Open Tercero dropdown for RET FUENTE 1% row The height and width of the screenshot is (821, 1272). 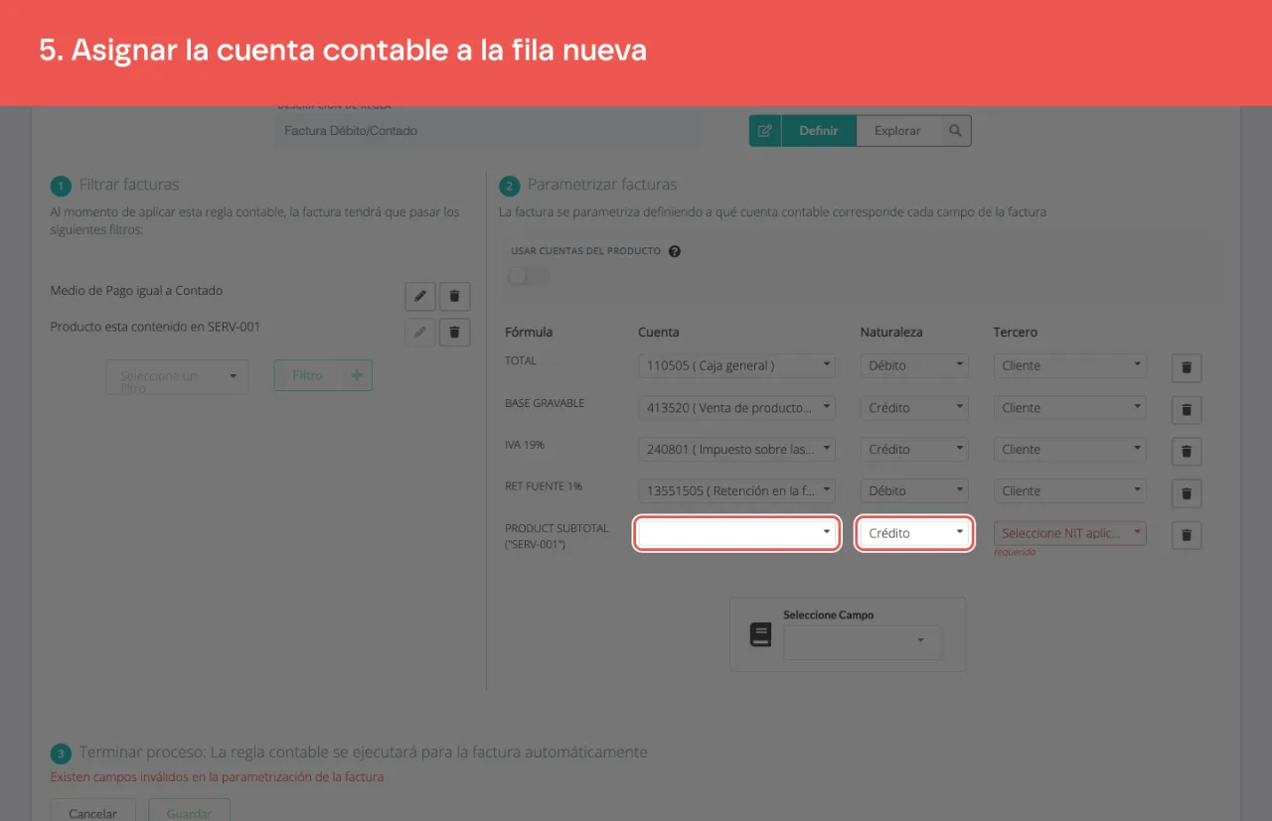(1070, 490)
